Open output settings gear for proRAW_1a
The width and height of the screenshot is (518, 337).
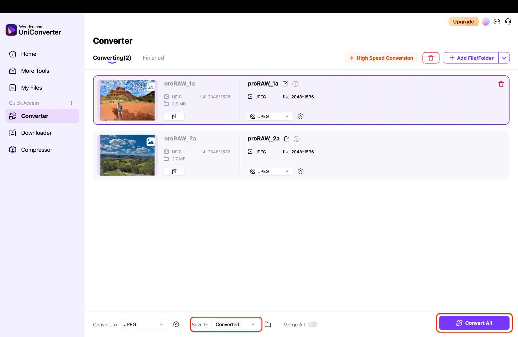tap(300, 116)
